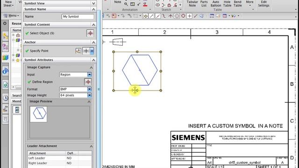Viewport: 299px width, 168px height.
Task: Open the Point Dialog icon beside Specify Point
Action: 78,51
